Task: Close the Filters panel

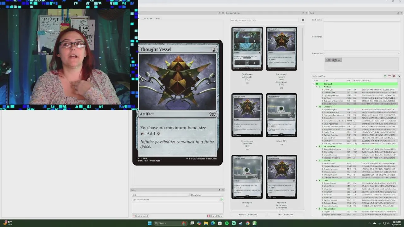Action: [x=223, y=190]
